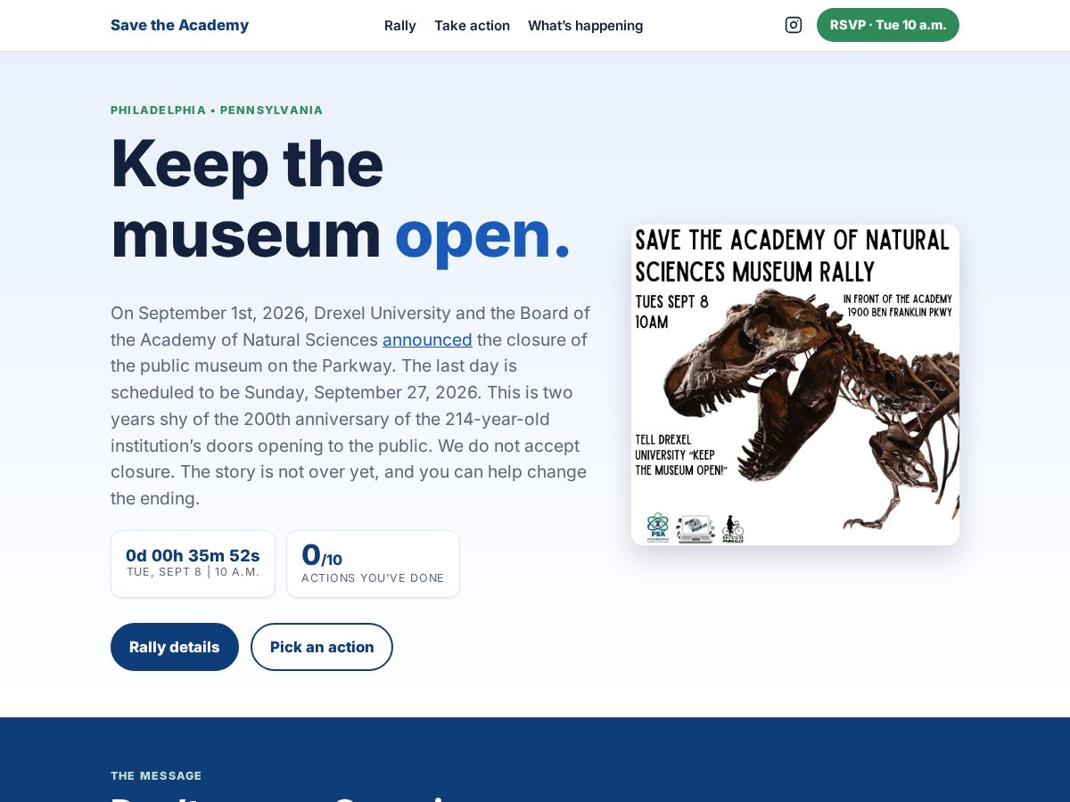Click the countdown timer card
Image resolution: width=1070 pixels, height=802 pixels.
click(x=193, y=564)
